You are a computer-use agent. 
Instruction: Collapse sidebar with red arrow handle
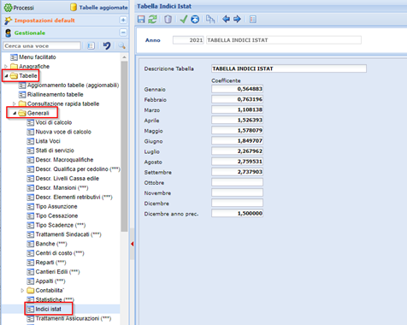132,244
